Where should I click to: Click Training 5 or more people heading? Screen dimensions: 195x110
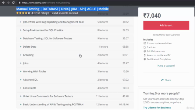[161, 94]
